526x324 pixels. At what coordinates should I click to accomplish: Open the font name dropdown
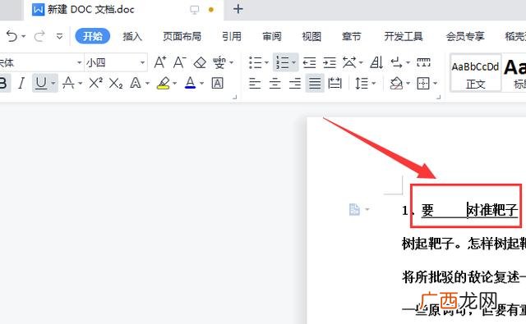(x=79, y=62)
